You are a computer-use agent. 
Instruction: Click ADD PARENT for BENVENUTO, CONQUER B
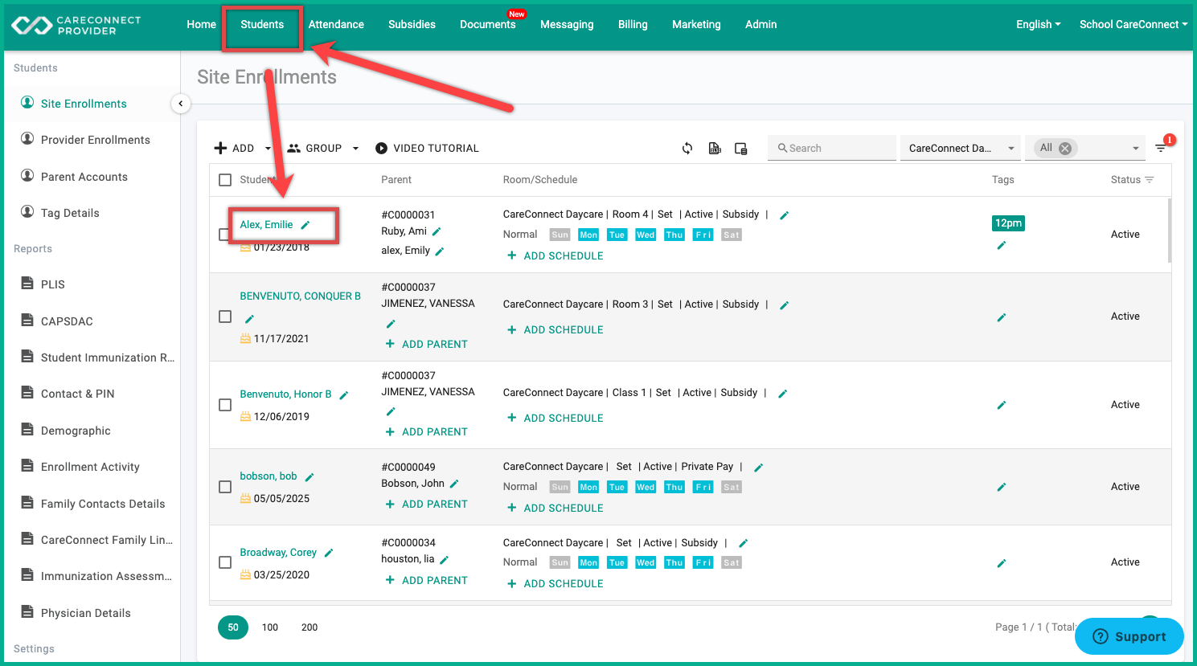point(426,345)
